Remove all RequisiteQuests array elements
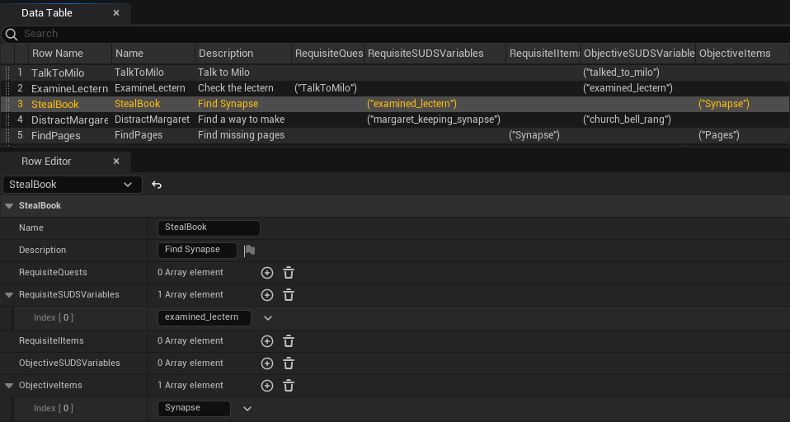 288,273
